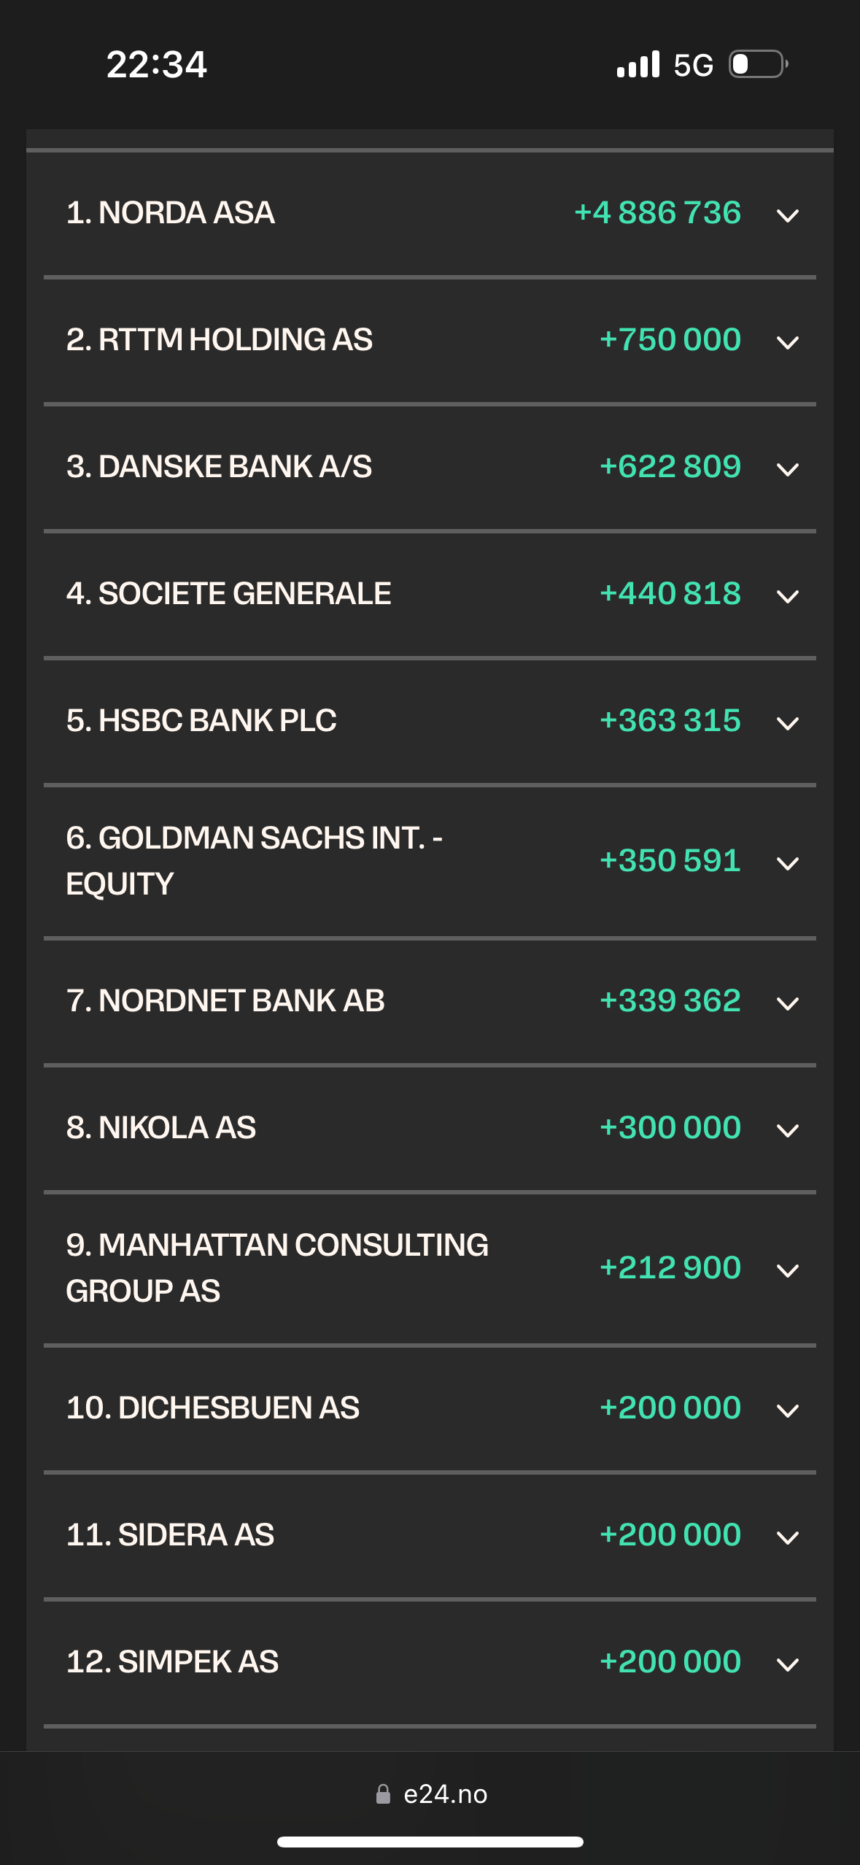The width and height of the screenshot is (860, 1865).
Task: Open NORDNET BANK AB chevron
Action: [x=788, y=1003]
